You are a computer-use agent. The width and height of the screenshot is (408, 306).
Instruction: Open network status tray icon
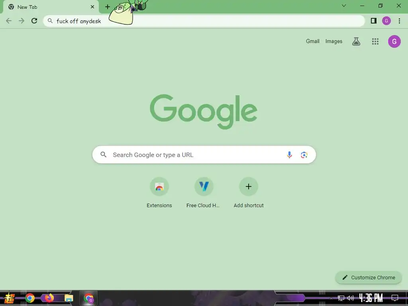click(x=341, y=298)
